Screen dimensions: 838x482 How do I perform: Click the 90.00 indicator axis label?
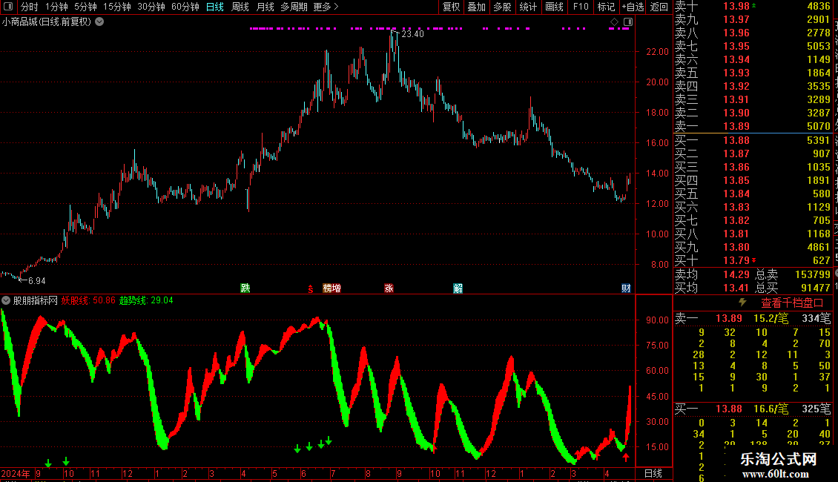[657, 320]
